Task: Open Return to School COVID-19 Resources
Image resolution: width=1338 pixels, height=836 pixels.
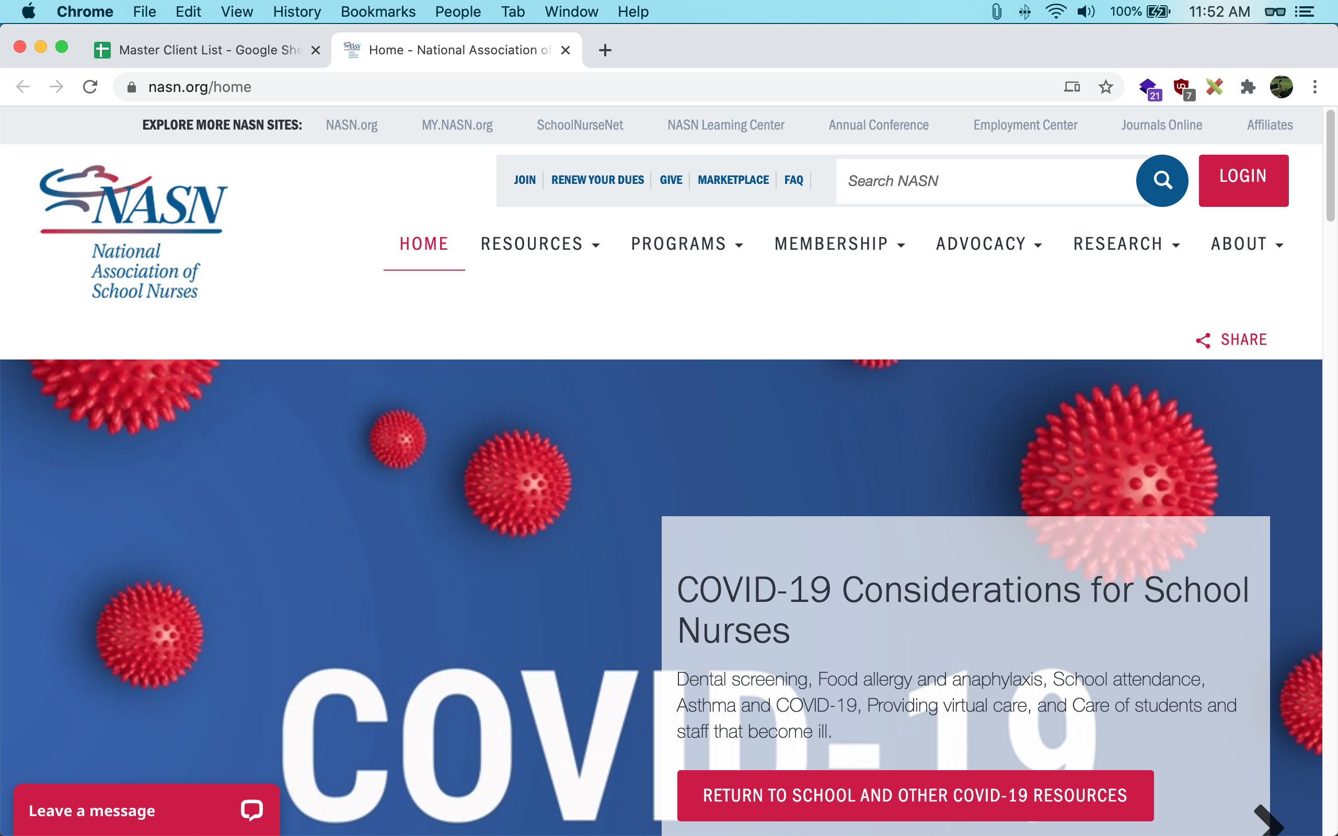Action: click(915, 795)
